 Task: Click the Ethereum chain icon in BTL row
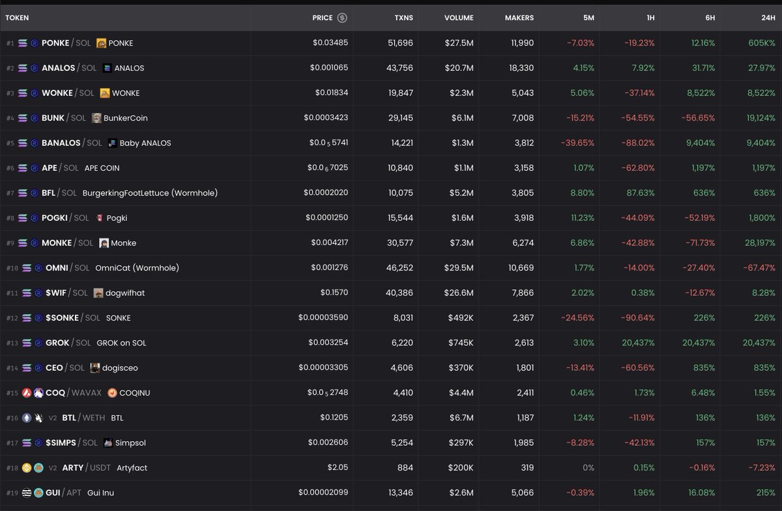(27, 418)
